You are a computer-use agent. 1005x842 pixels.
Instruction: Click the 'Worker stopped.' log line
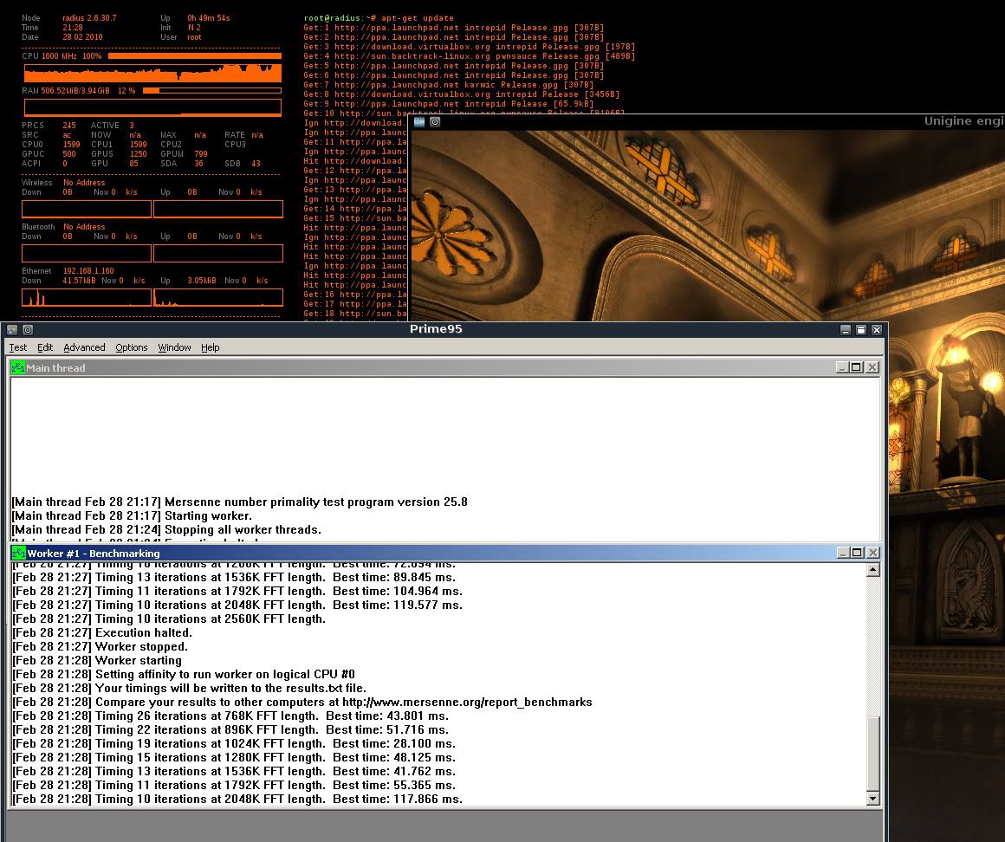tap(100, 646)
